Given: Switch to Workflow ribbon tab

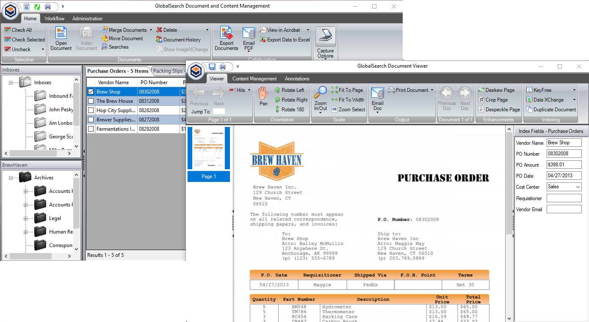Looking at the screenshot, I should coord(55,19).
